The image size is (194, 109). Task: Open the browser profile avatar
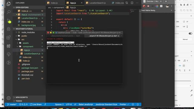[x=167, y=6]
